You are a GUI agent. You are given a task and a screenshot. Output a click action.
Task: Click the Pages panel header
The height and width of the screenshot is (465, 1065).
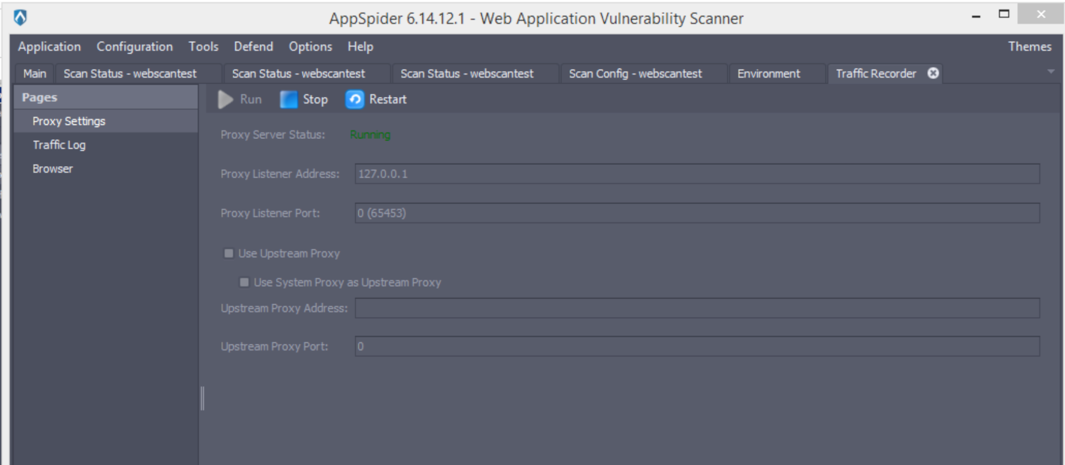tap(106, 98)
